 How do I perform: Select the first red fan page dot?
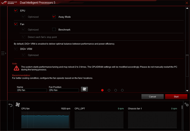point(102,90)
